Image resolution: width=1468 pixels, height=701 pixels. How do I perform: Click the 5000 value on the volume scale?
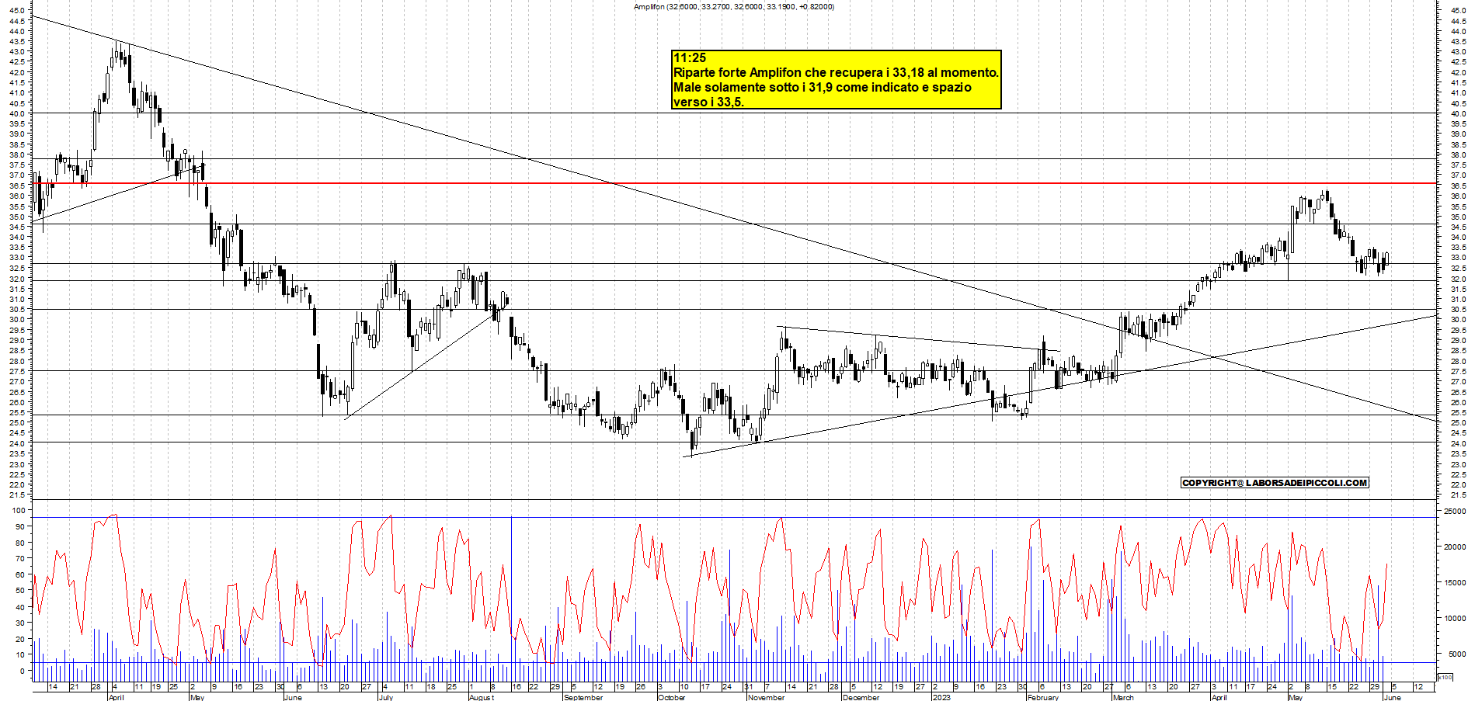coord(1456,654)
